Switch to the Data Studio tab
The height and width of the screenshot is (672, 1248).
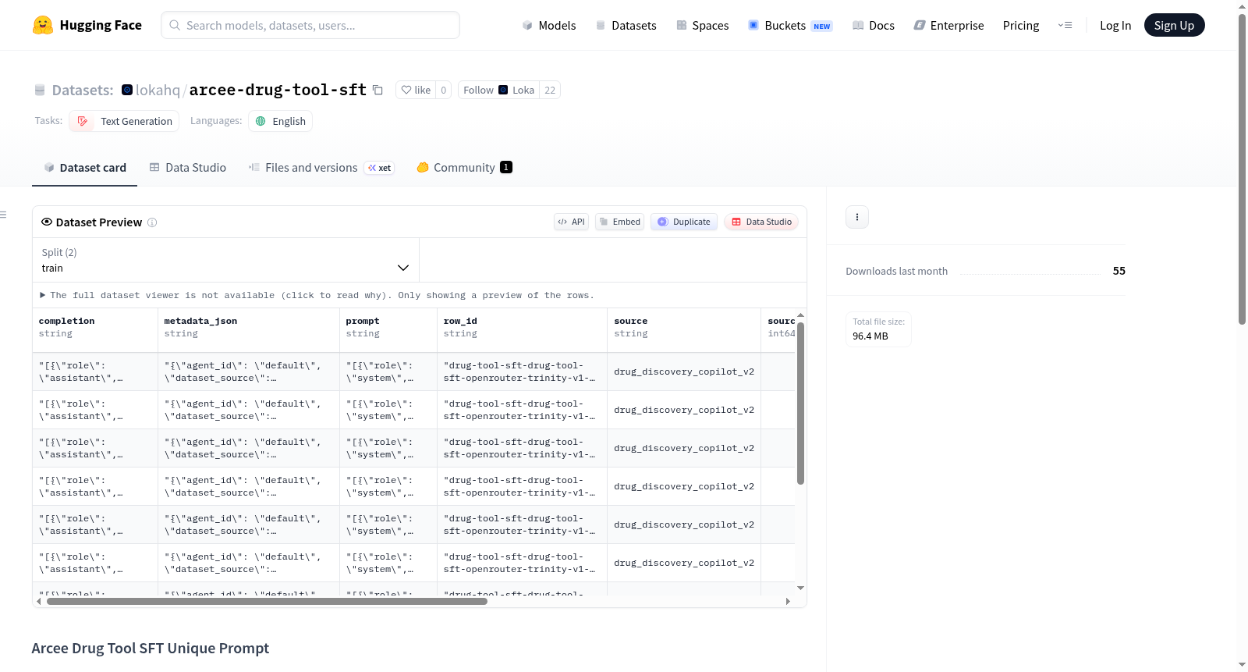[x=188, y=168]
